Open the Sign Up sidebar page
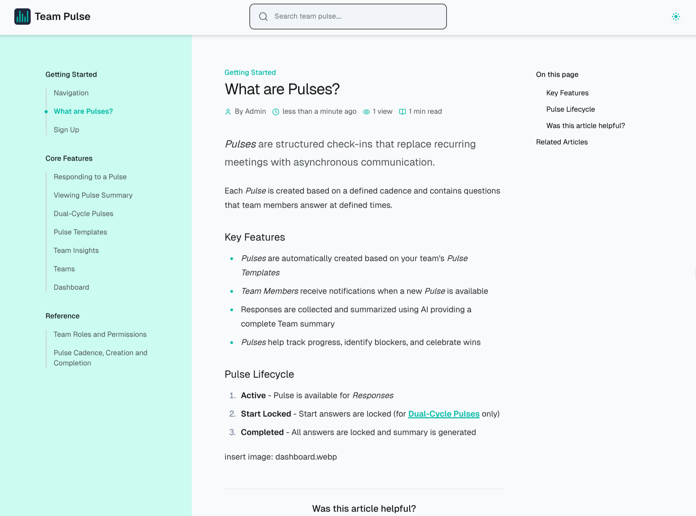The width and height of the screenshot is (696, 516). coord(66,130)
